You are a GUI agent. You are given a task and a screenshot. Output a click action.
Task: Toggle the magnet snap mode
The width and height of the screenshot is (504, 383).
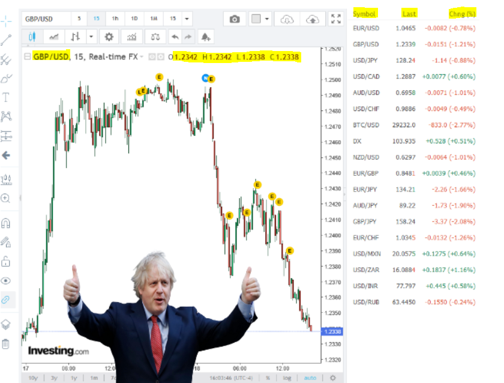click(6, 223)
